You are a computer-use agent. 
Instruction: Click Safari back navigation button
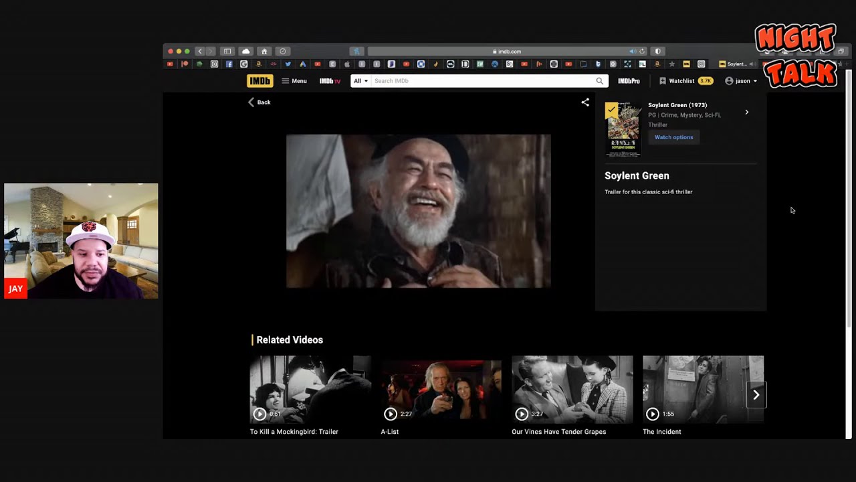coord(199,52)
